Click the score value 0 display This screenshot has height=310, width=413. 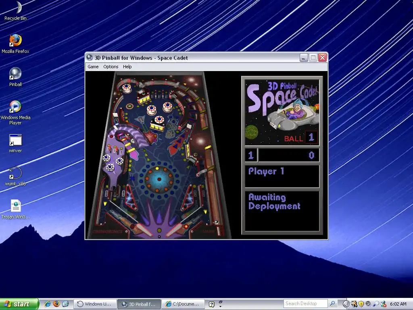click(x=311, y=155)
